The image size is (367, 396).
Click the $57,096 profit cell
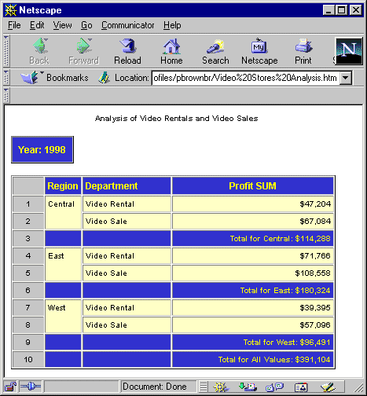point(253,324)
